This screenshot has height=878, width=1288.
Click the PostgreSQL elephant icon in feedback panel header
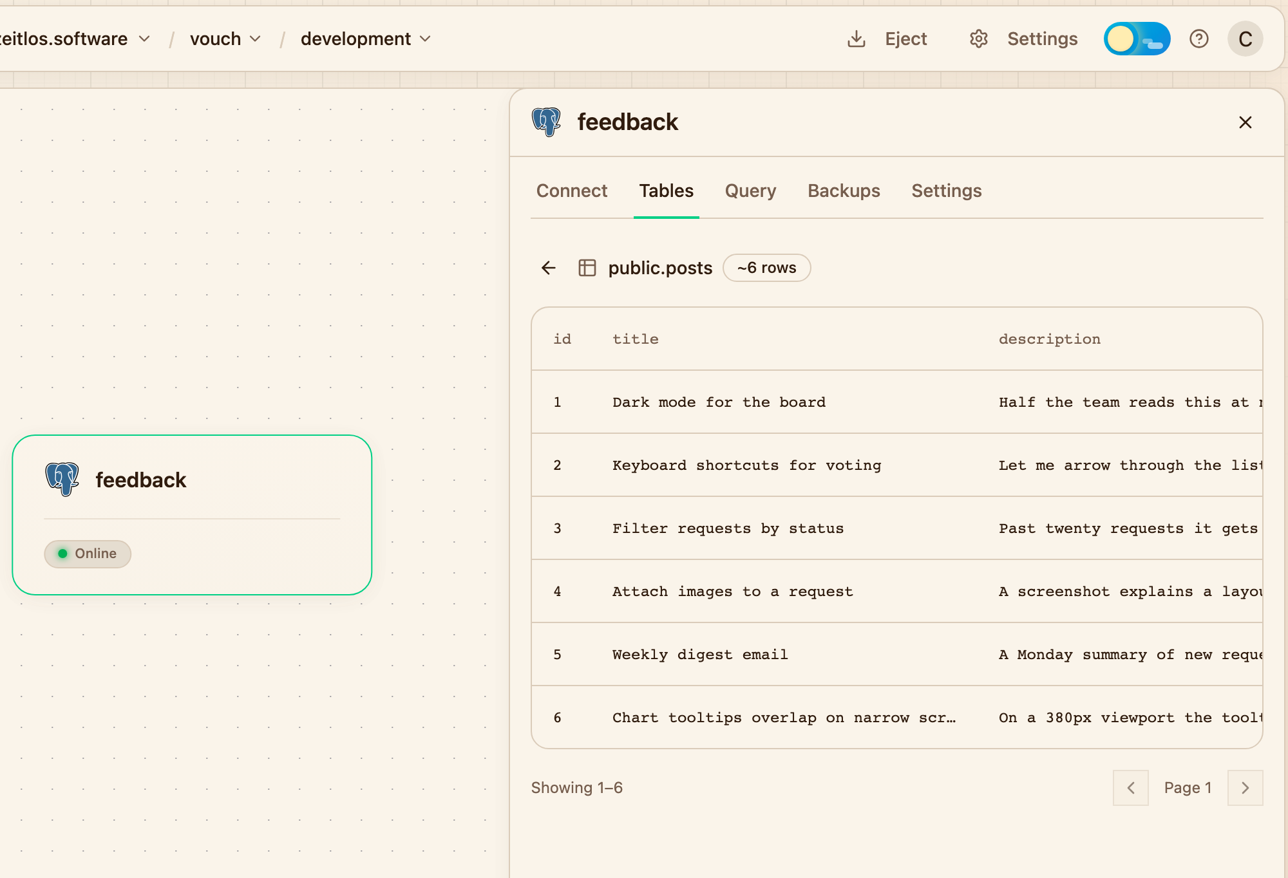(x=547, y=122)
